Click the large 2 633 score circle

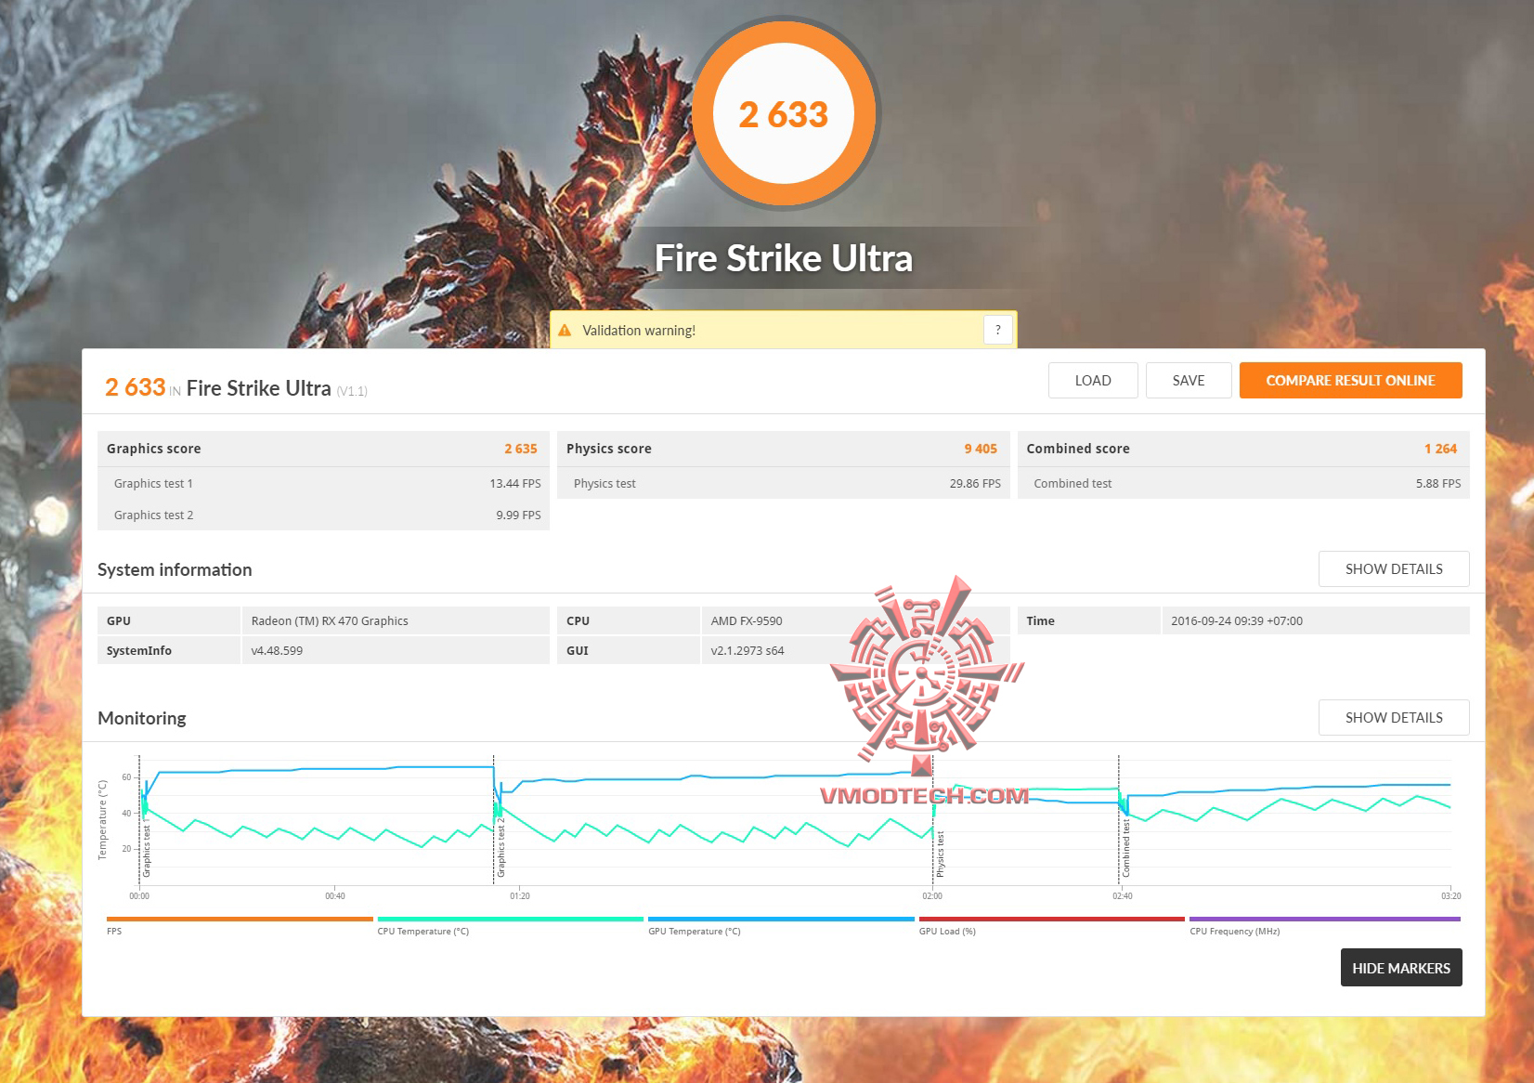point(785,114)
